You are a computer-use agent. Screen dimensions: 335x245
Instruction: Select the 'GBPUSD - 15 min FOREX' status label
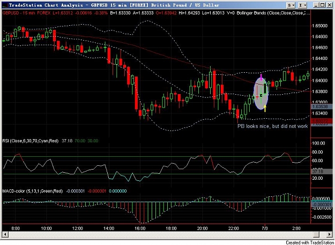tap(26, 13)
